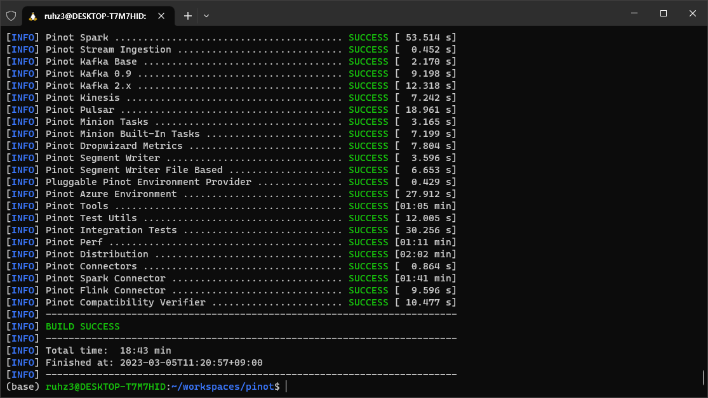The width and height of the screenshot is (708, 398).
Task: Open a new terminal tab
Action: coord(188,16)
